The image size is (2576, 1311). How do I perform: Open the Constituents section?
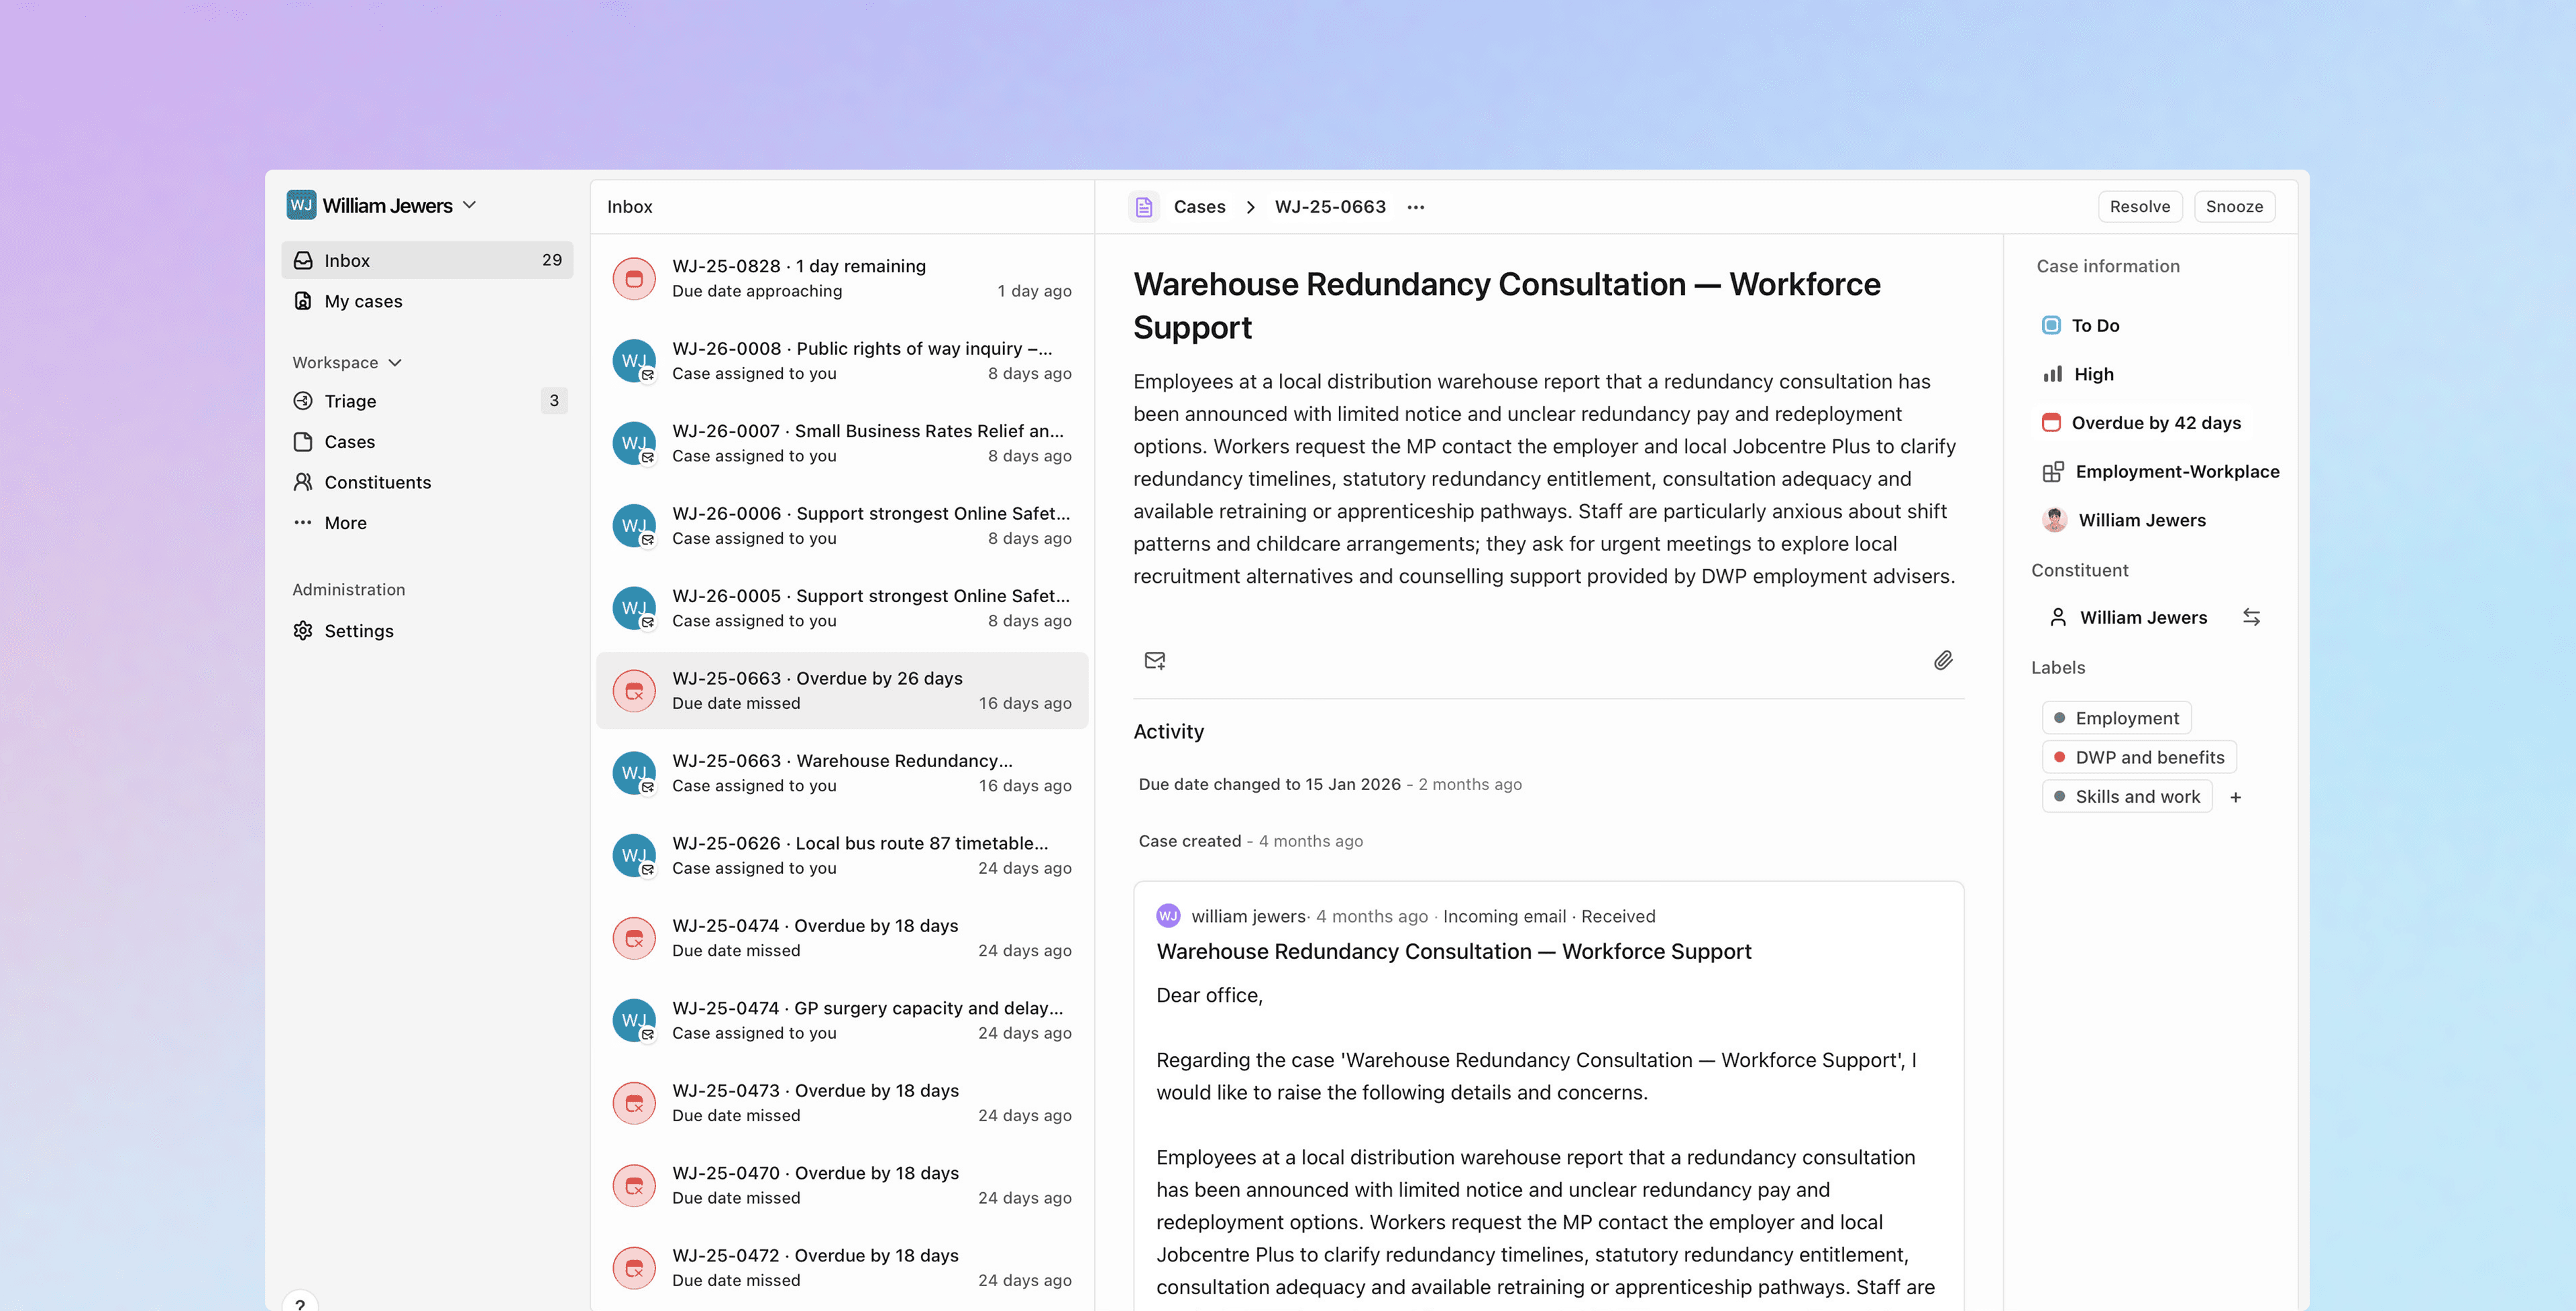[x=376, y=482]
